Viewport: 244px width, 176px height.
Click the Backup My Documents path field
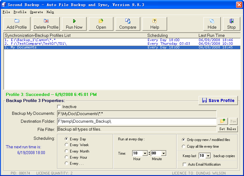(x=137, y=114)
